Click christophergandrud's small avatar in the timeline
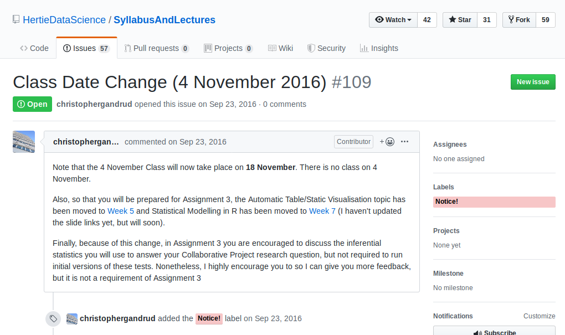This screenshot has height=335, width=565. (x=72, y=318)
